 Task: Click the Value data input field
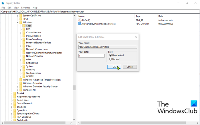click(91, 56)
